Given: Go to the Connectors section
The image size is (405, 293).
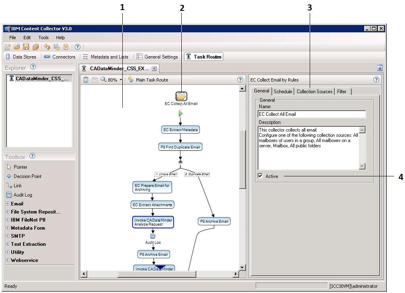Looking at the screenshot, I should pyautogui.click(x=60, y=57).
